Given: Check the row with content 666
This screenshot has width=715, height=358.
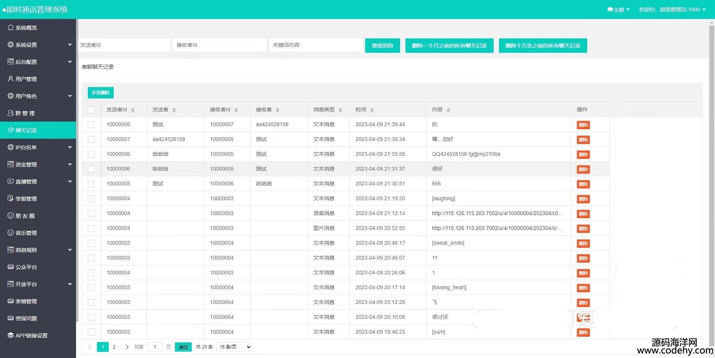Looking at the screenshot, I should pos(91,184).
